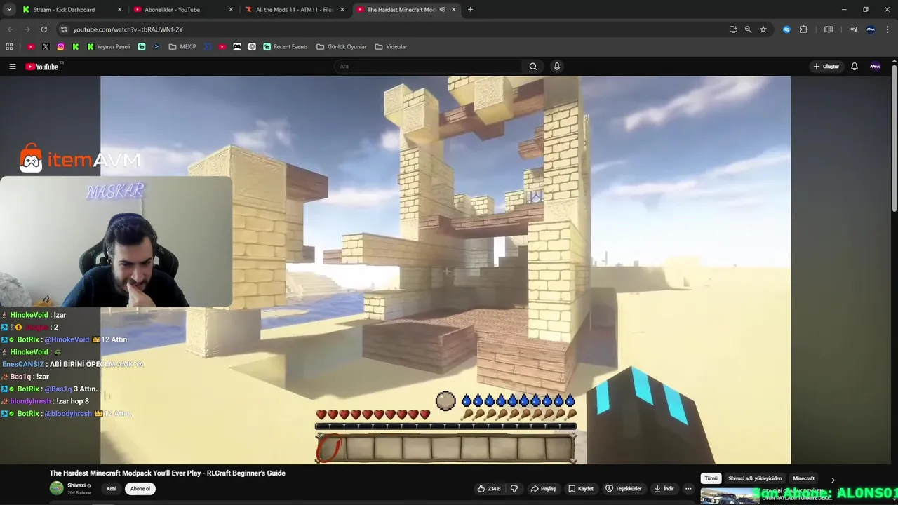Image resolution: width=898 pixels, height=505 pixels.
Task: Open the Yayıncı Paneli bookmark
Action: click(109, 47)
